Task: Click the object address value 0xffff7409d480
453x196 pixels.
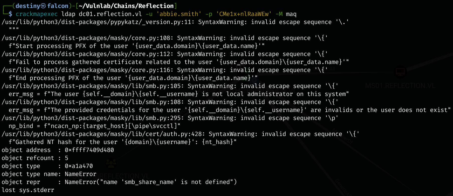Action: pyautogui.click(x=89, y=150)
